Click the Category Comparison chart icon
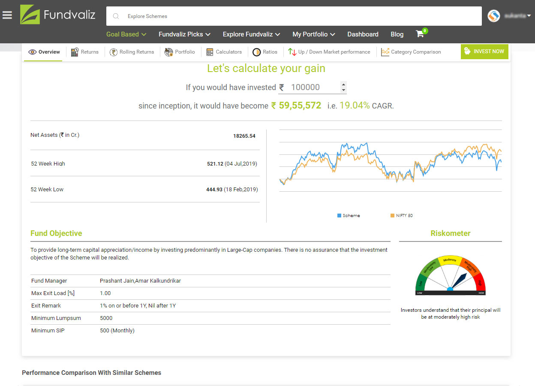The image size is (535, 386). tap(385, 52)
